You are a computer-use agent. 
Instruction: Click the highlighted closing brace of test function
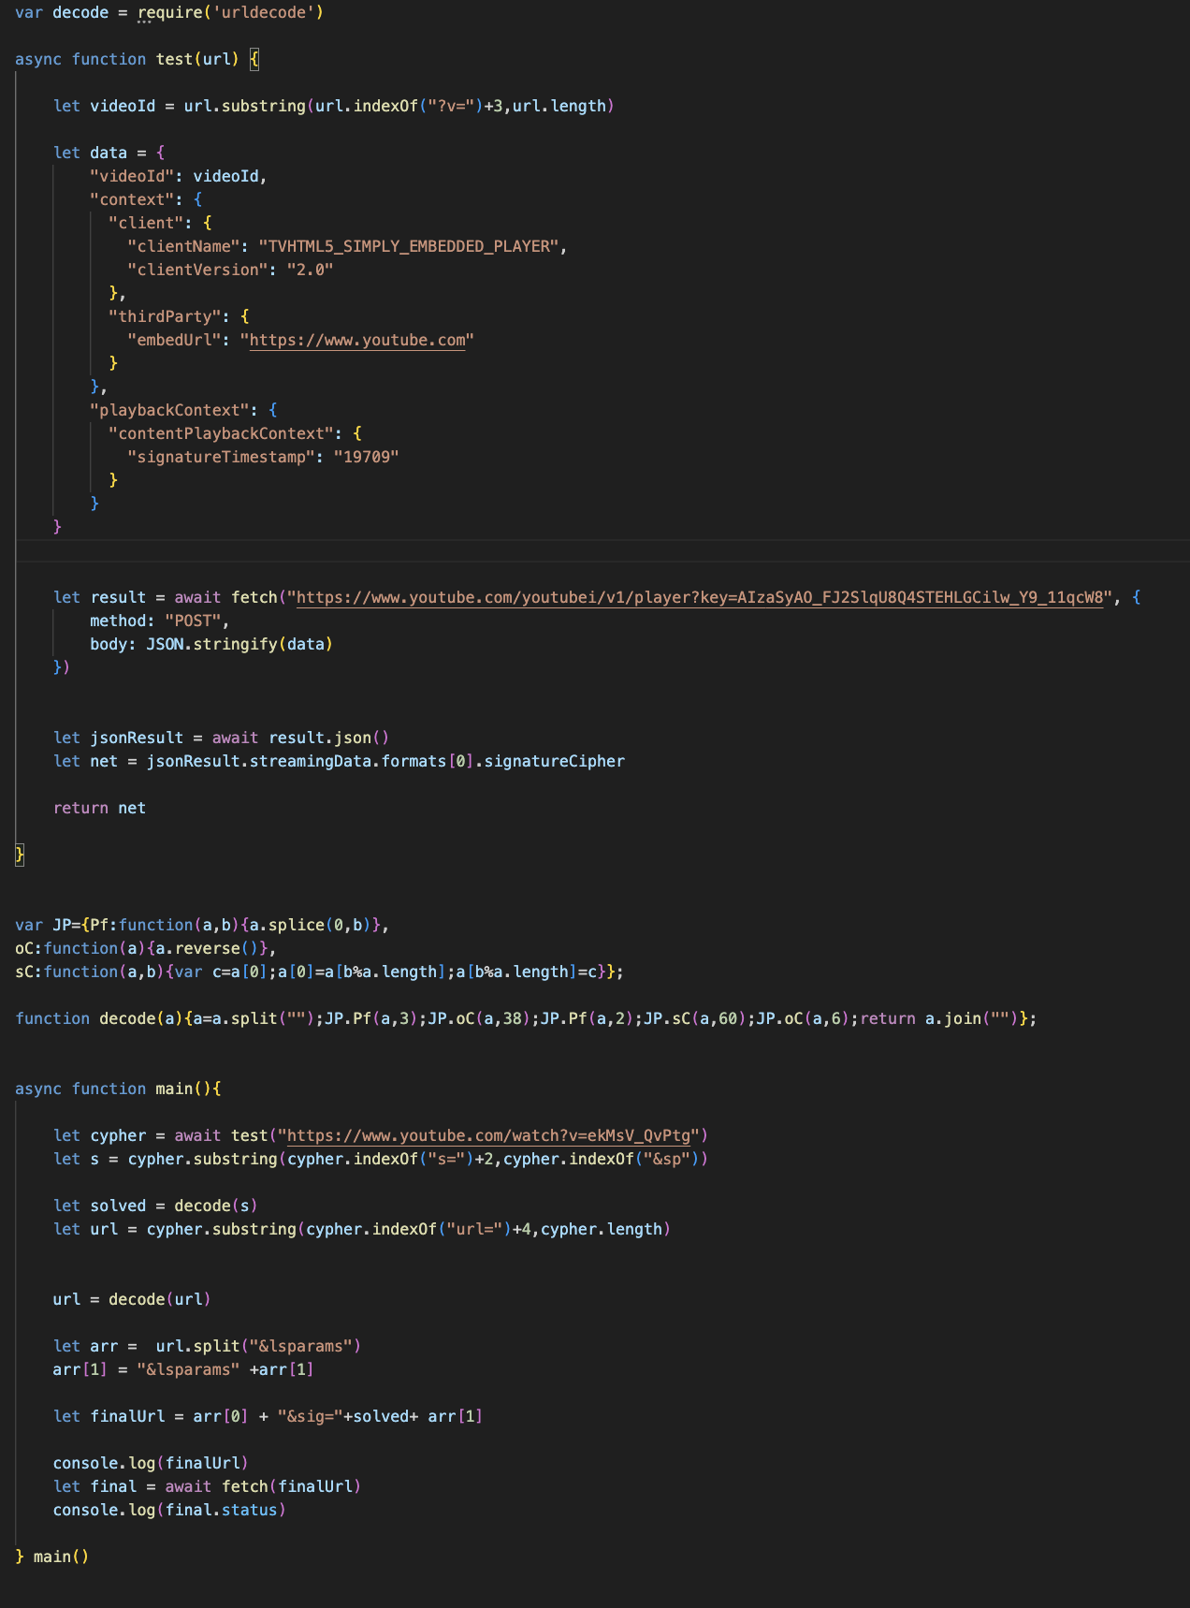pyautogui.click(x=20, y=855)
